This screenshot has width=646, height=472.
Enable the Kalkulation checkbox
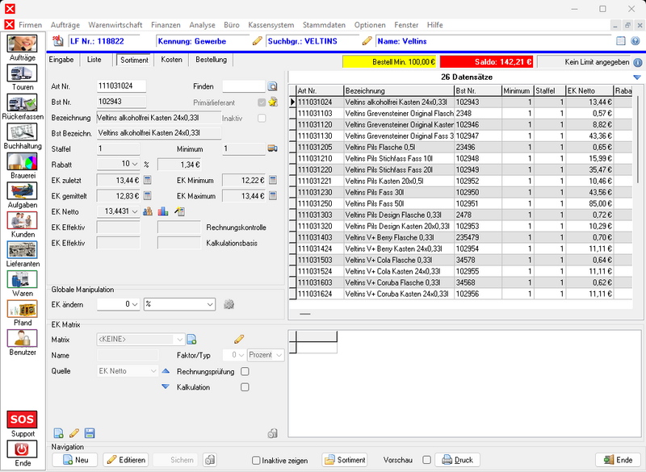pos(245,387)
